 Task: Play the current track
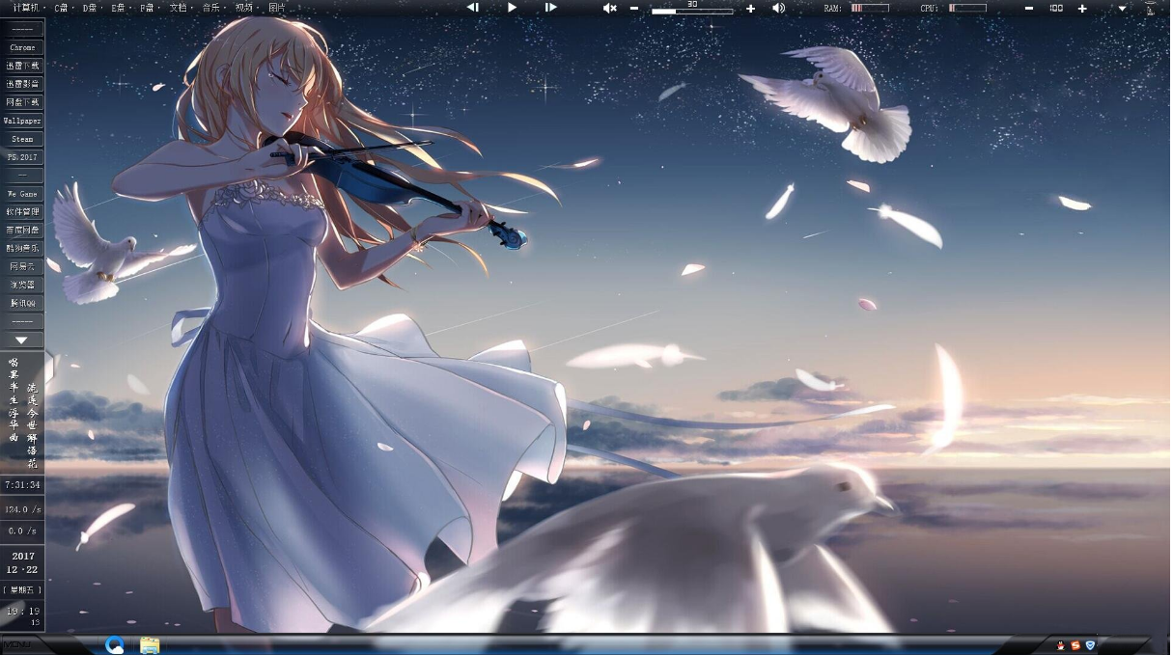(512, 8)
